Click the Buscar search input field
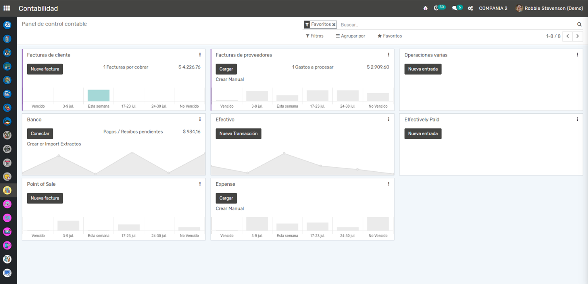Viewport: 588px width, 284px height. tap(457, 25)
